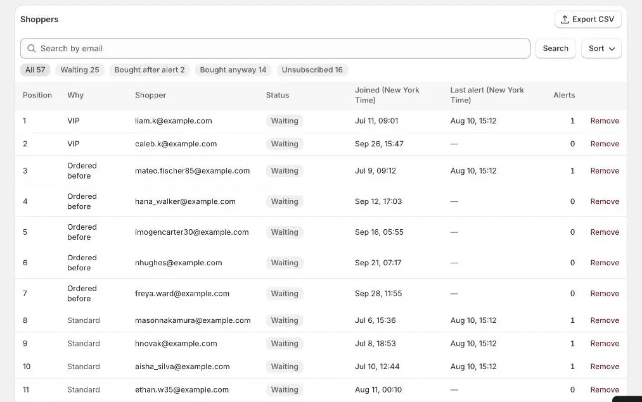The image size is (642, 402).
Task: Select the Bought after alert 2 tab
Action: click(150, 70)
